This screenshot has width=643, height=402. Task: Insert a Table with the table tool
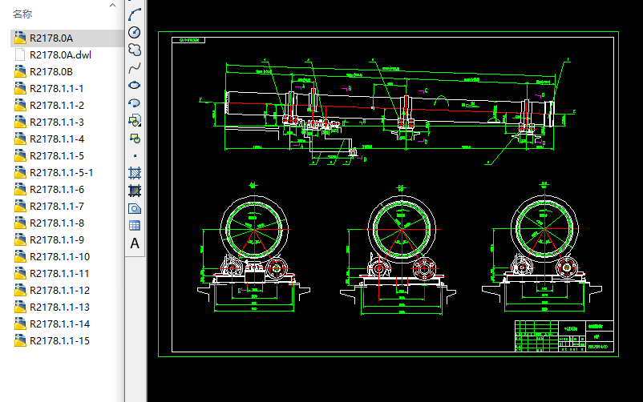[x=135, y=226]
